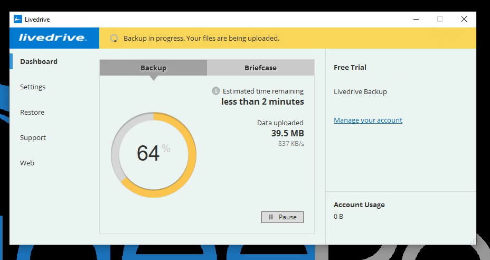This screenshot has height=260, width=490.
Task: Minimize the Livedrive window
Action: [x=416, y=20]
